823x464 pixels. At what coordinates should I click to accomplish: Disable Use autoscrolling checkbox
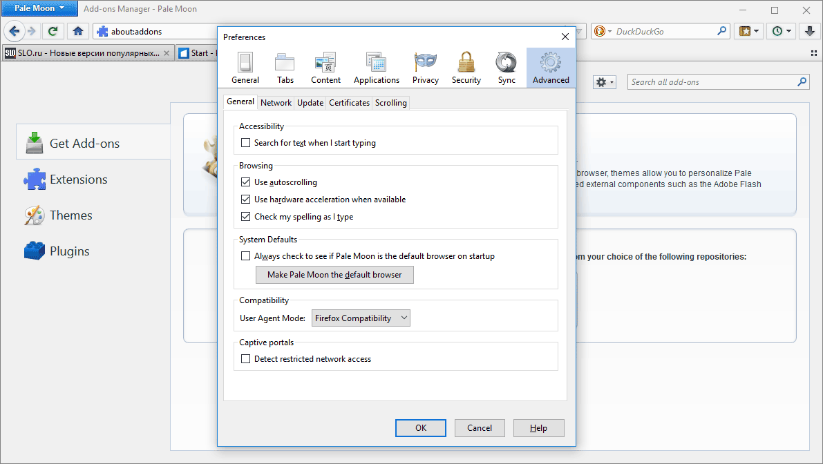(x=245, y=182)
